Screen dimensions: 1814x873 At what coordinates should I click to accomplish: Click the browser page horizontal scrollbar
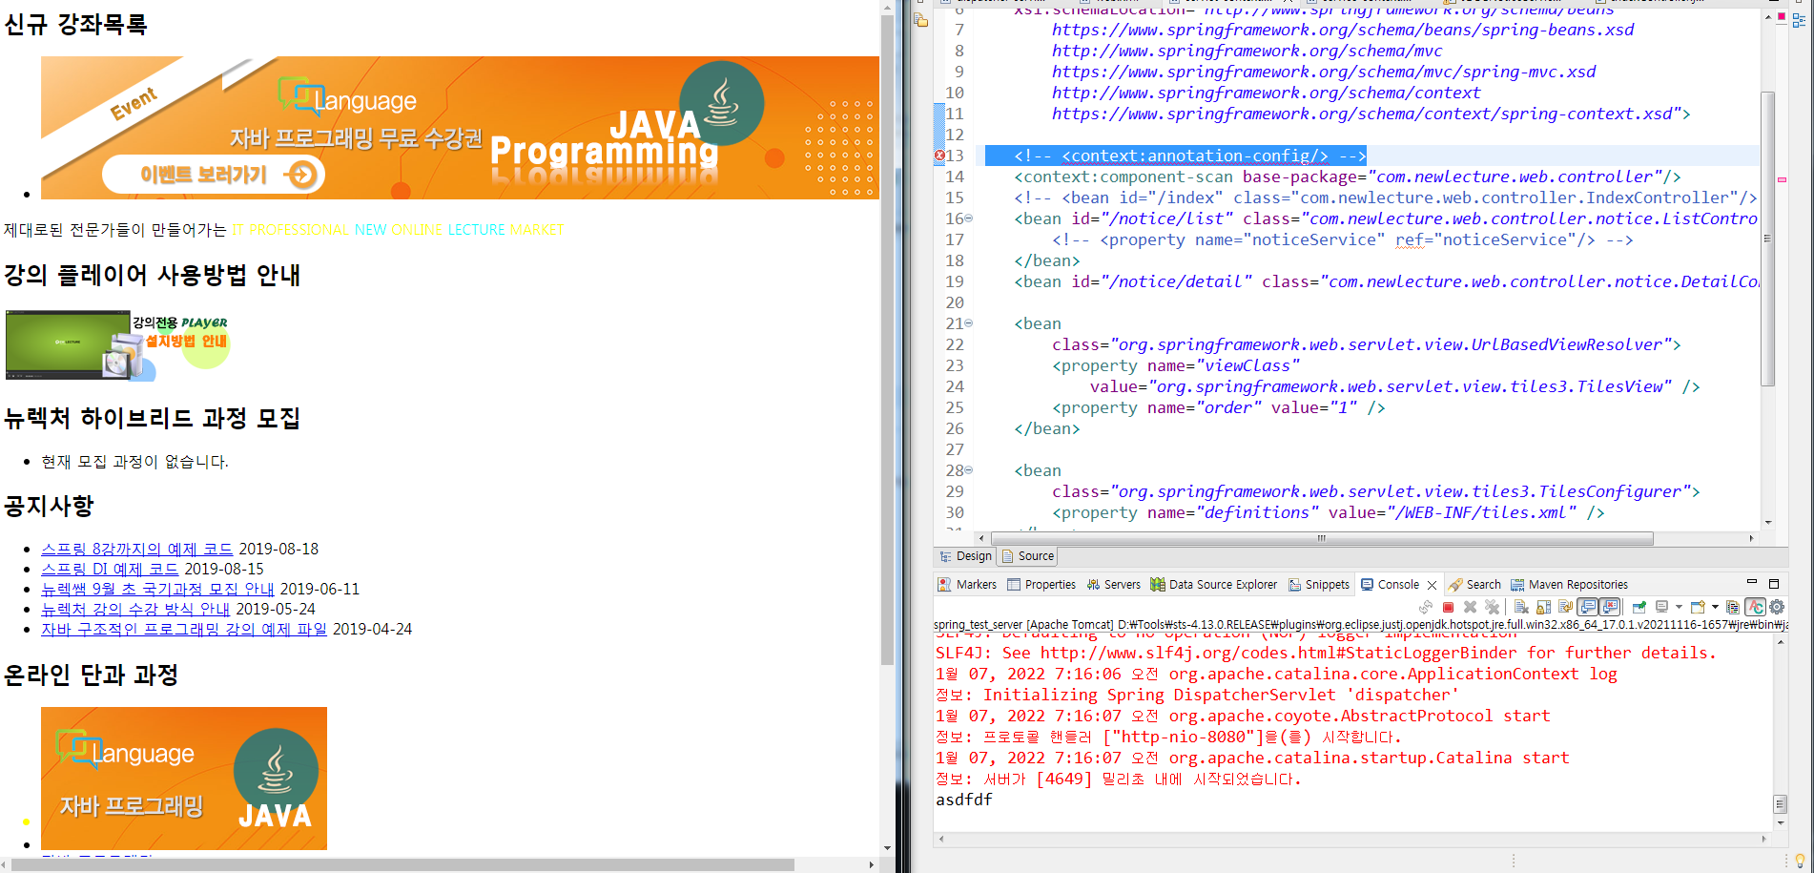(x=402, y=864)
